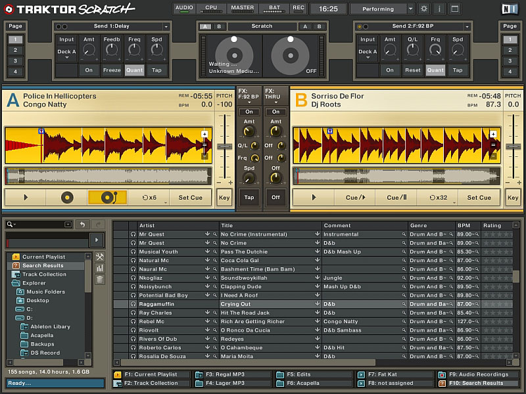The image size is (526, 394).
Task: Toggle the Freeze button on the Delay effect
Action: click(x=112, y=70)
